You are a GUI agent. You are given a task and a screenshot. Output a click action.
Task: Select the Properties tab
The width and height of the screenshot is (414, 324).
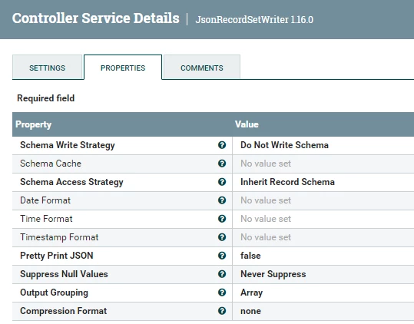(x=123, y=67)
